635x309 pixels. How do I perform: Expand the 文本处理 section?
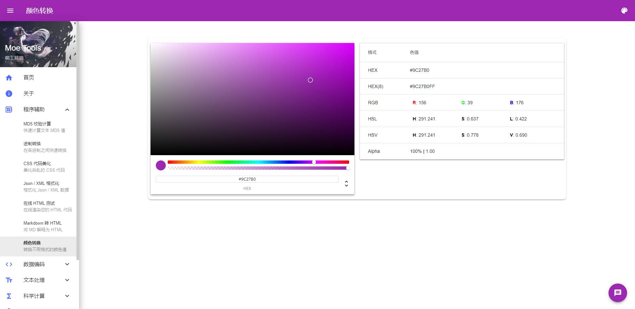(x=67, y=280)
